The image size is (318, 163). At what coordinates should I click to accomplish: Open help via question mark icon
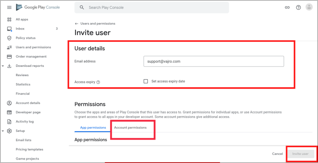point(298,7)
